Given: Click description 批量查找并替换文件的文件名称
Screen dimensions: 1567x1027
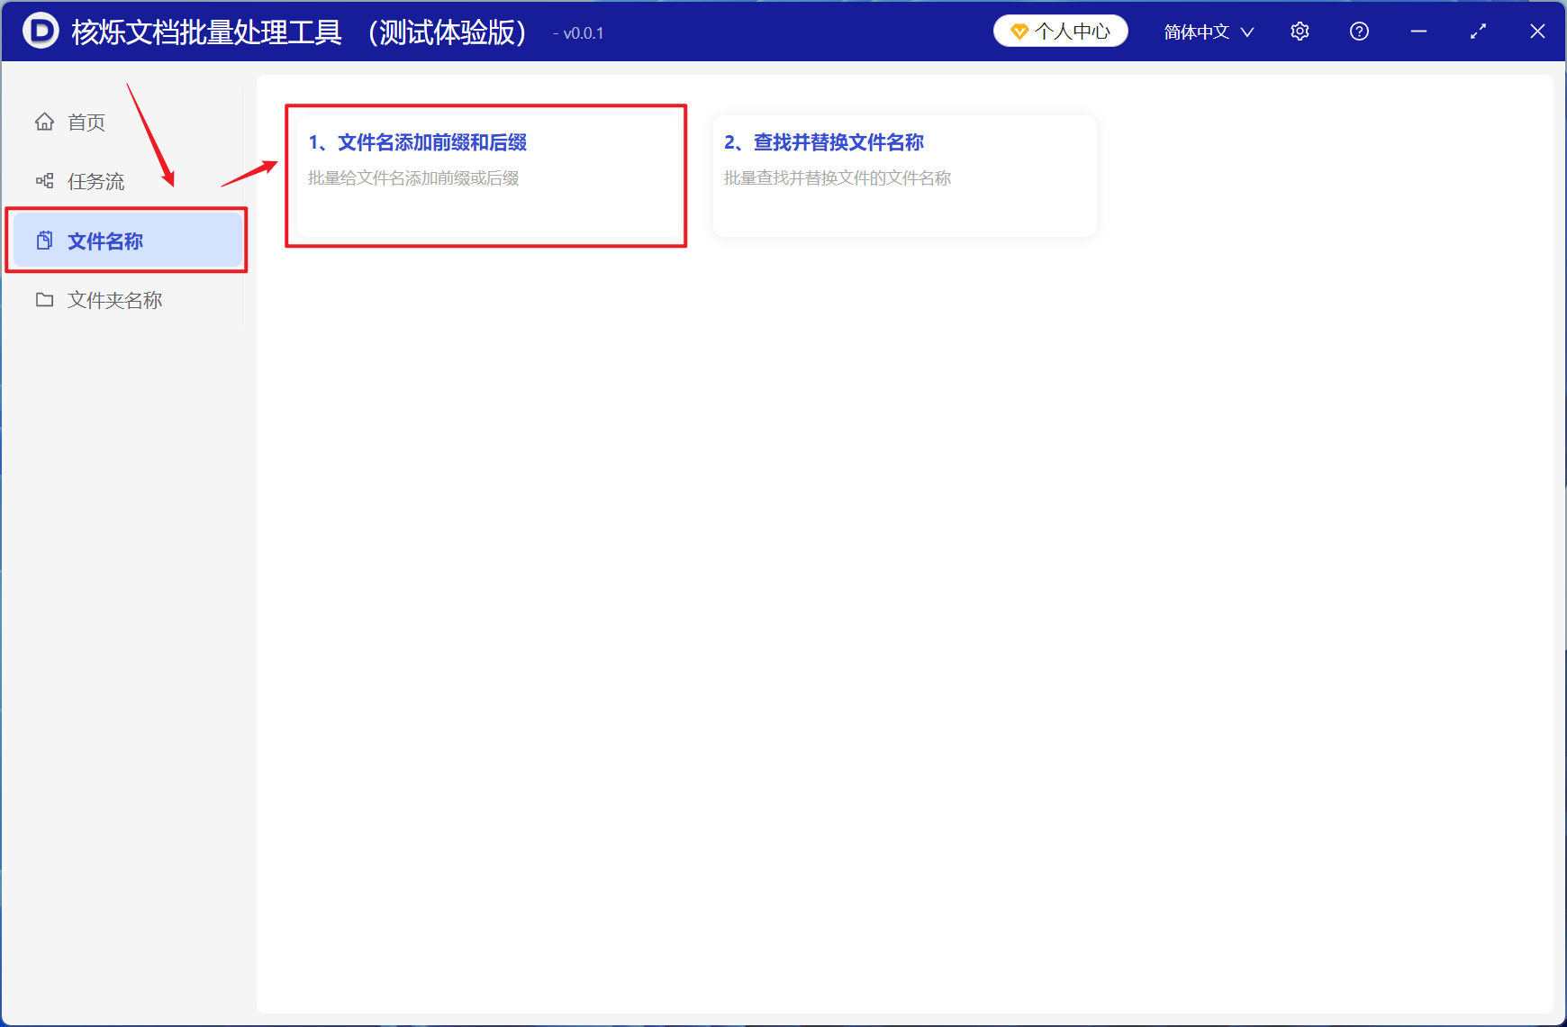Looking at the screenshot, I should pos(838,178).
